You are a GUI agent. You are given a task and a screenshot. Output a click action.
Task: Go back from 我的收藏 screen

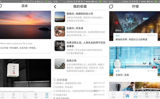(x=55, y=6)
